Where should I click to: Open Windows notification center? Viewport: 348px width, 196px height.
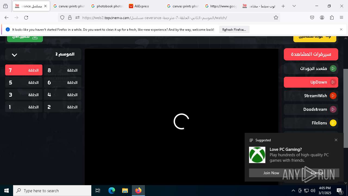(x=340, y=191)
